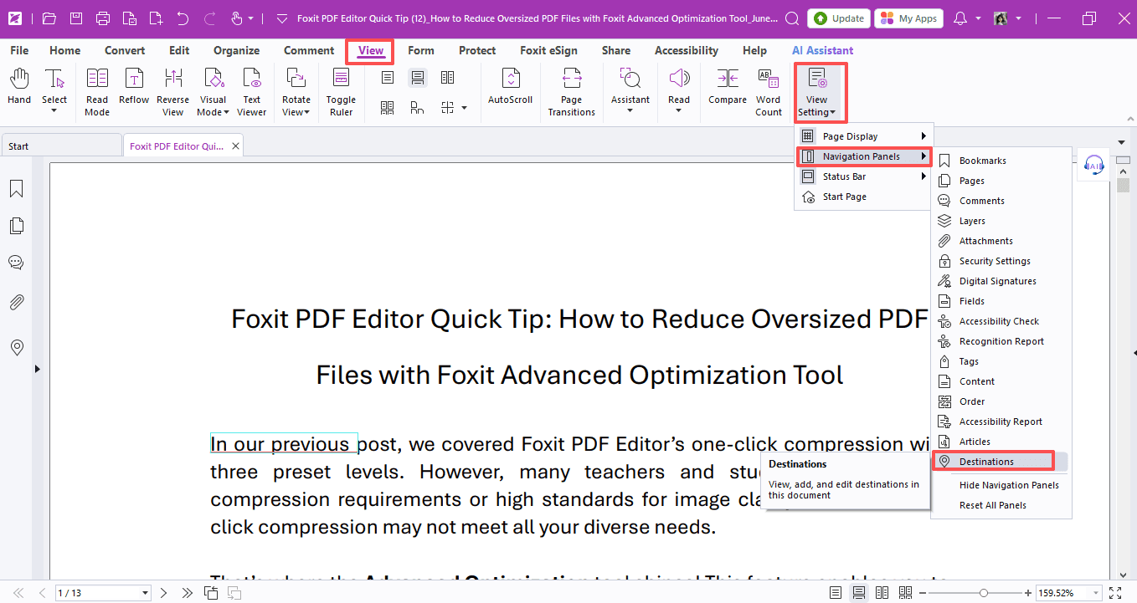Jump to the last page
Viewport: 1137px width, 603px height.
pos(188,593)
